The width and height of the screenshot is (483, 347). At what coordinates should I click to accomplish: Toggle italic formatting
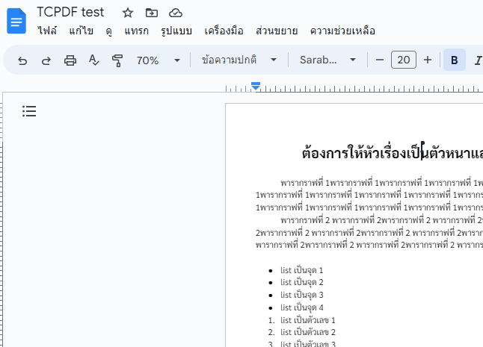tap(478, 60)
